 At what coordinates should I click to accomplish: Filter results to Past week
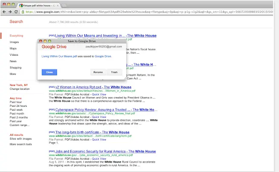[16, 110]
